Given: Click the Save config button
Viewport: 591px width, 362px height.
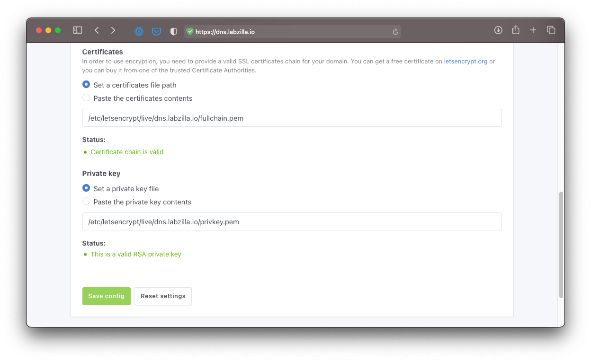Looking at the screenshot, I should [106, 296].
